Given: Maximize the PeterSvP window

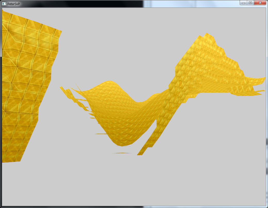Looking at the screenshot, I should [x=250, y=3].
